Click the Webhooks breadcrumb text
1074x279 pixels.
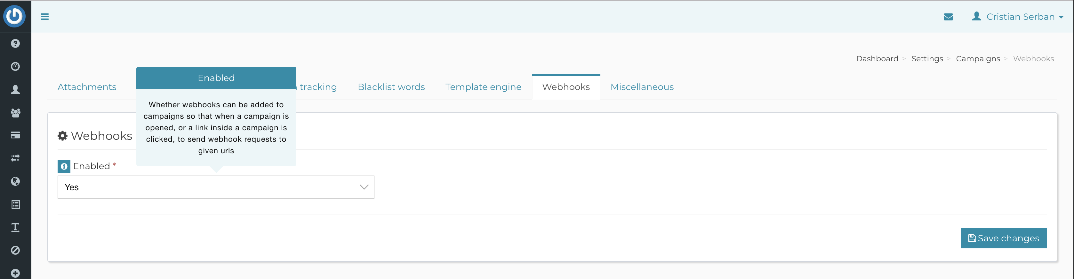[x=1033, y=59]
